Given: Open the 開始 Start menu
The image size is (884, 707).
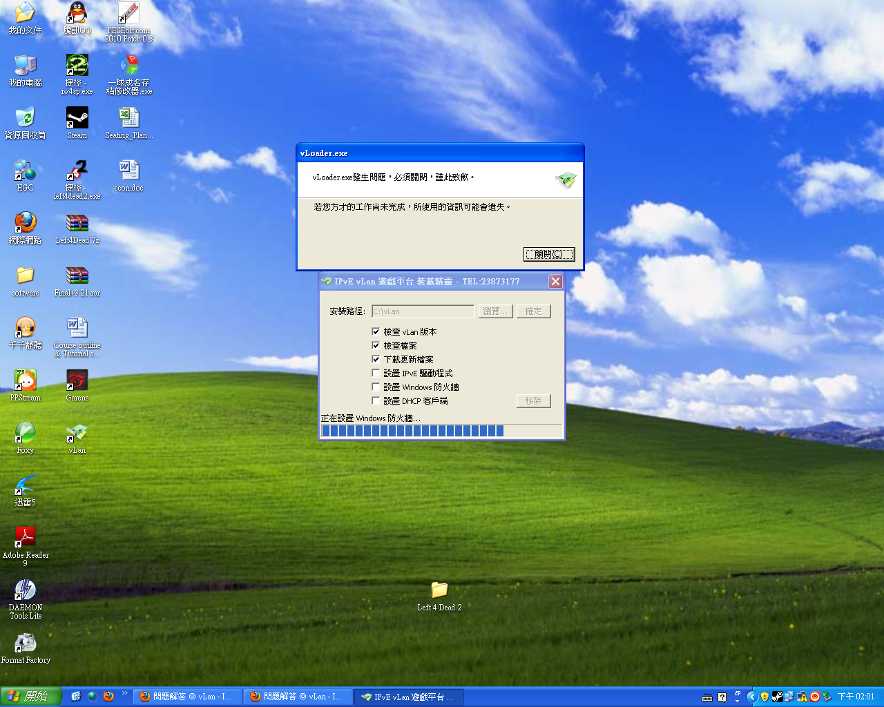Looking at the screenshot, I should (x=31, y=697).
